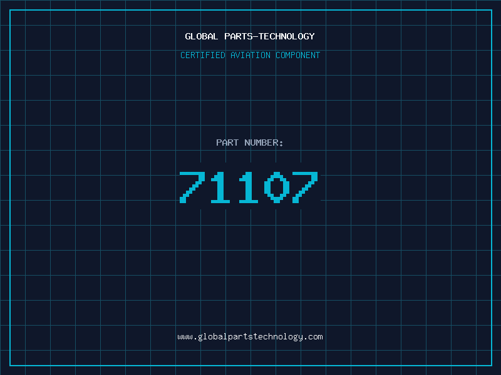Click the PART NUMBER: label

(x=250, y=142)
